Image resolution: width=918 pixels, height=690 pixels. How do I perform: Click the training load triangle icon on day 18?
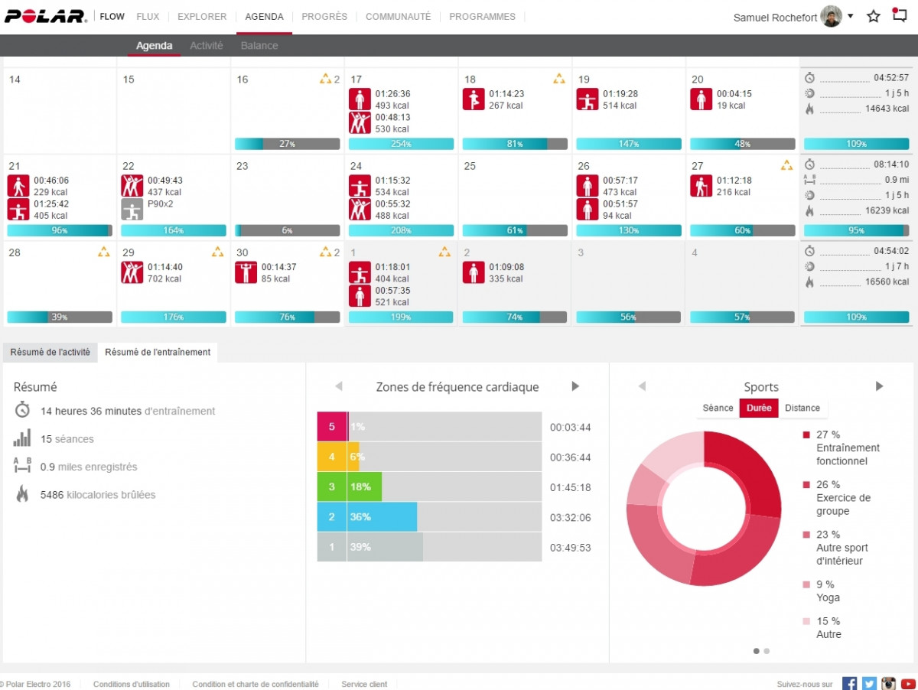click(x=559, y=79)
